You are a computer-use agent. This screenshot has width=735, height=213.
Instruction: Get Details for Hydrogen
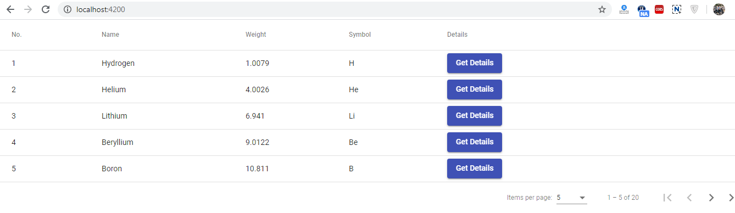[x=475, y=63]
